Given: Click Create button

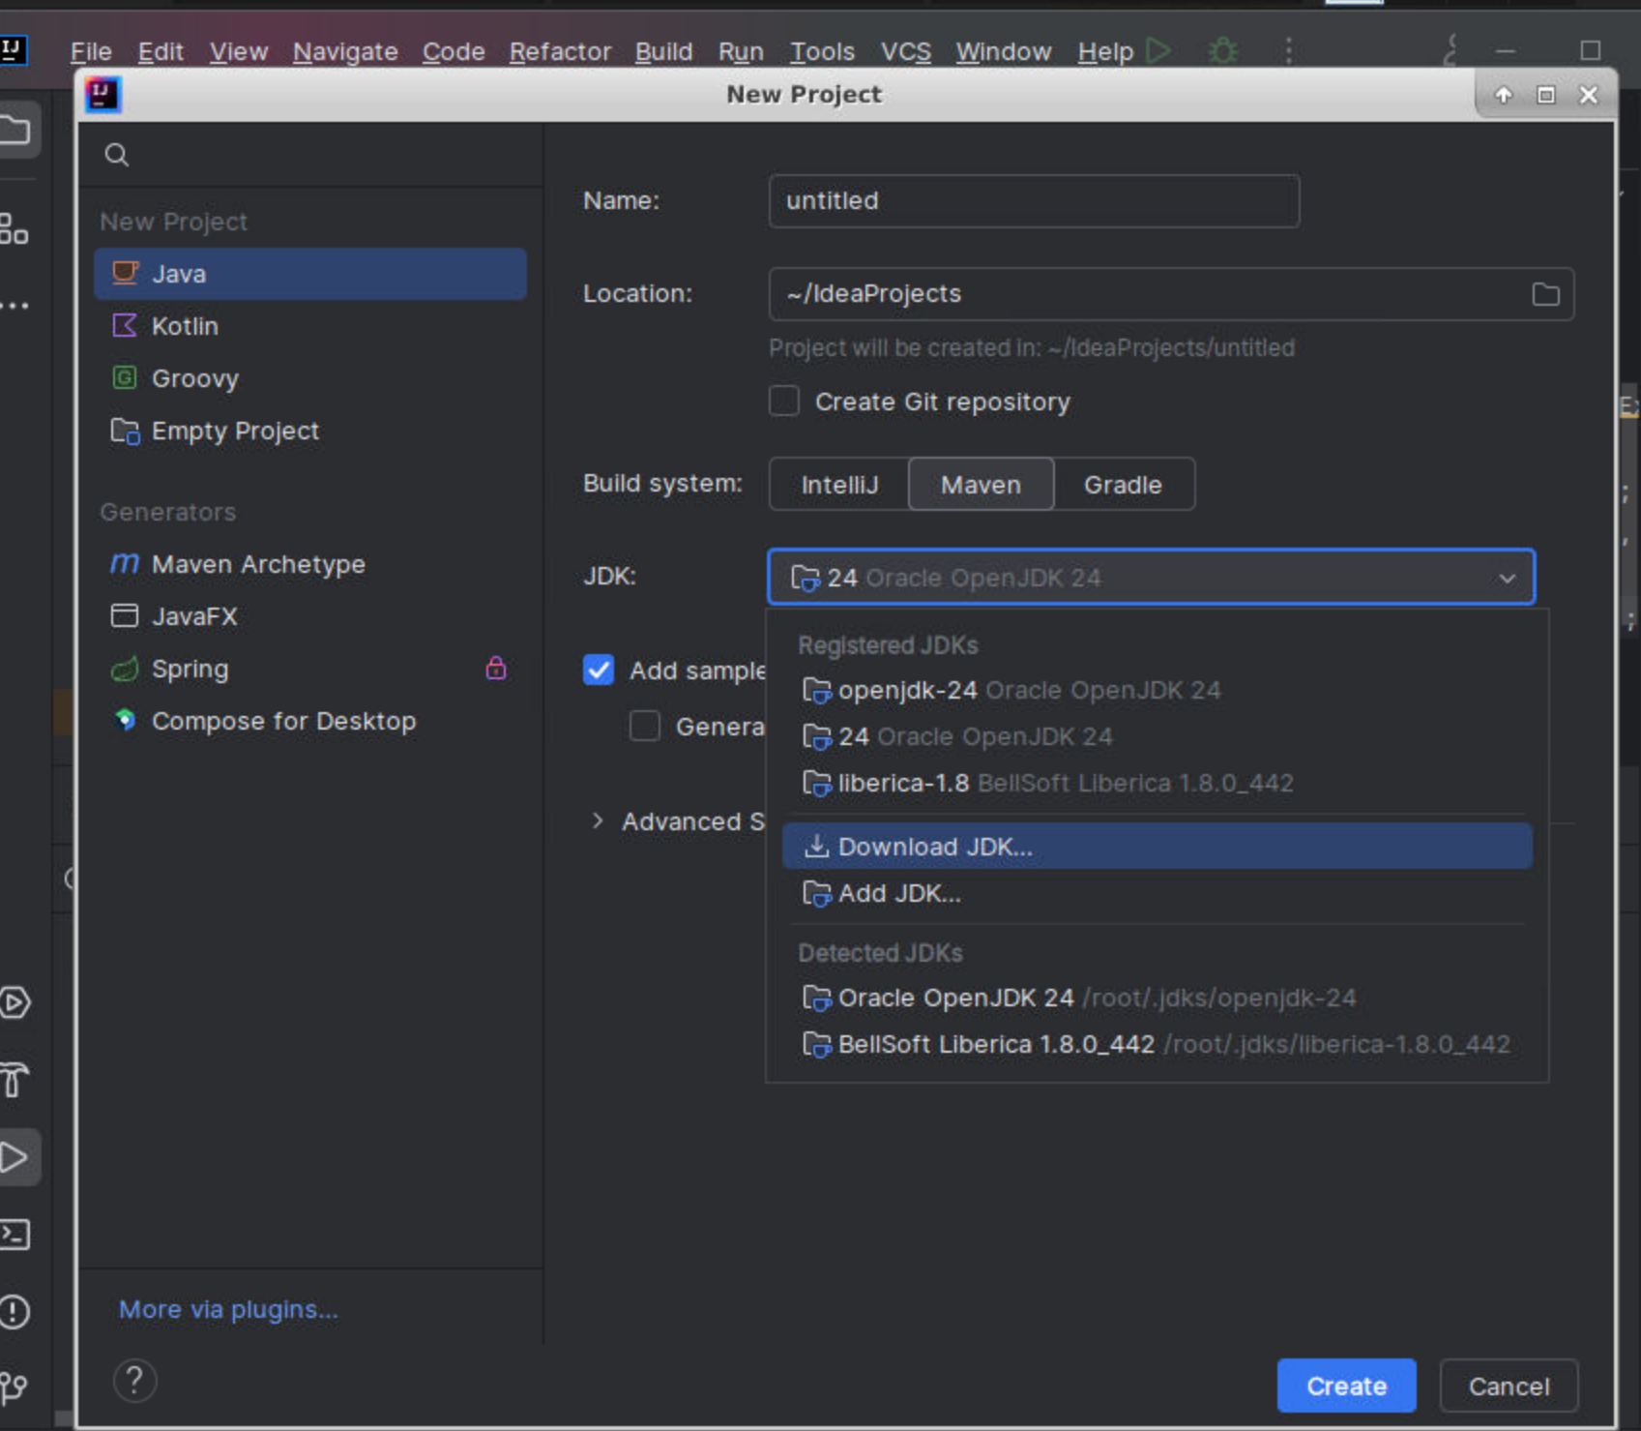Looking at the screenshot, I should (1346, 1386).
